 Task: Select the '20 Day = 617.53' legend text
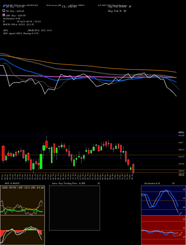click(x=15, y=7)
